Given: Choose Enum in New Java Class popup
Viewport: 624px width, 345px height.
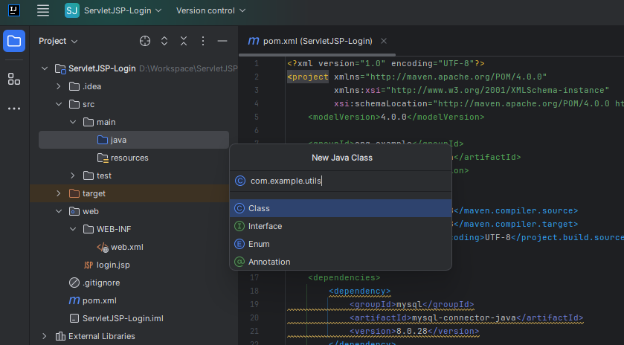Looking at the screenshot, I should [341, 244].
